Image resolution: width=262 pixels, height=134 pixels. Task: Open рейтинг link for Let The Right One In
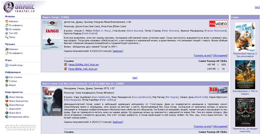[x=118, y=122]
